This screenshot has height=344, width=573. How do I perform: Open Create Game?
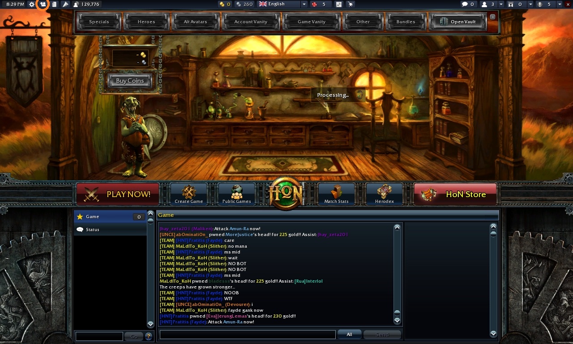point(189,194)
